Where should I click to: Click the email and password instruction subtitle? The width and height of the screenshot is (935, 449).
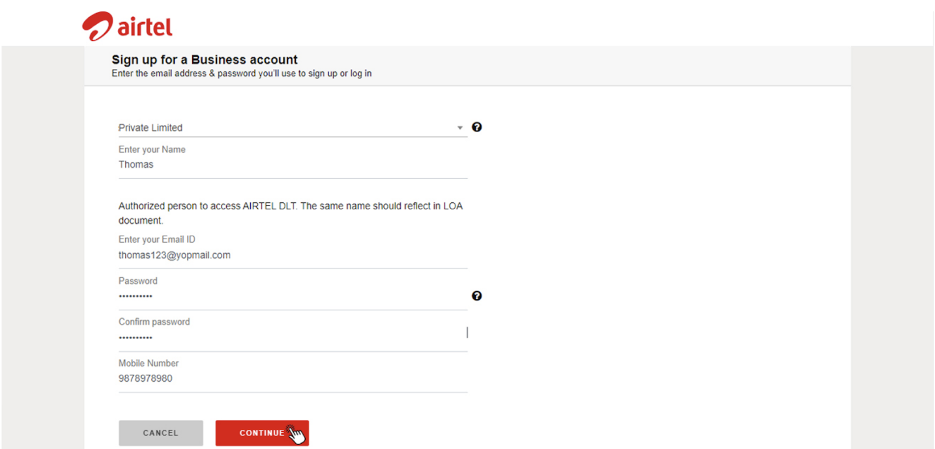(241, 74)
